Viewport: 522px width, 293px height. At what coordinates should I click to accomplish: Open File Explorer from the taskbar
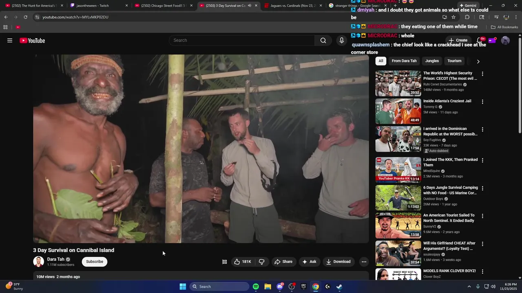[x=268, y=286]
